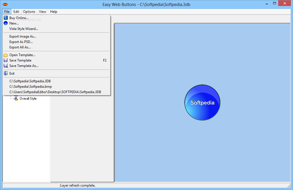Choose Open Template...
The image size is (293, 190).
tap(56, 55)
